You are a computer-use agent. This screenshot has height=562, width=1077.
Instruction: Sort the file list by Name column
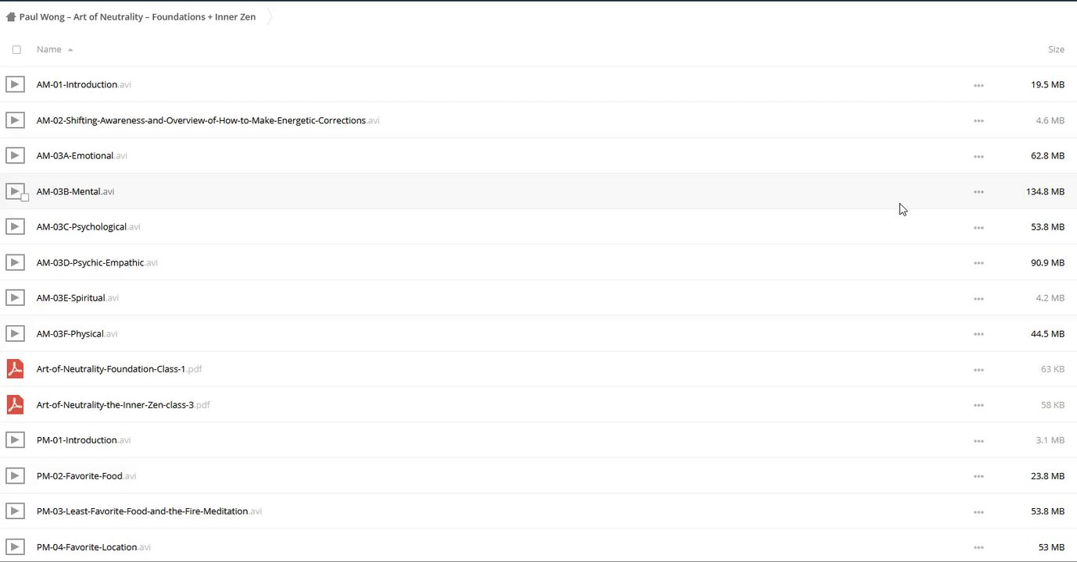pyautogui.click(x=49, y=49)
